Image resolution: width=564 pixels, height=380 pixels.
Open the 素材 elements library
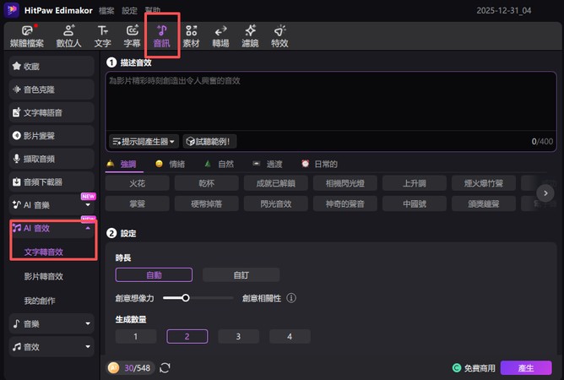pos(191,36)
